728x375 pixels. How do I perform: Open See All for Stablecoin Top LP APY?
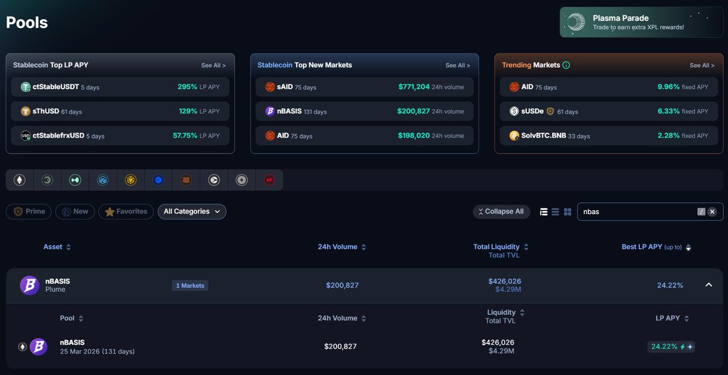click(x=214, y=64)
